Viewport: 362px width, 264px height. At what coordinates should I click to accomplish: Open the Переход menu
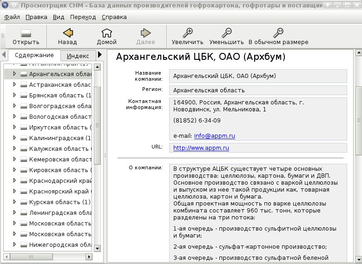tap(83, 17)
